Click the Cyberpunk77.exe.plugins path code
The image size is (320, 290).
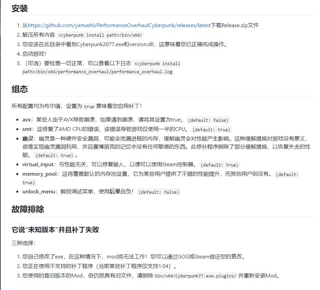click(196, 276)
